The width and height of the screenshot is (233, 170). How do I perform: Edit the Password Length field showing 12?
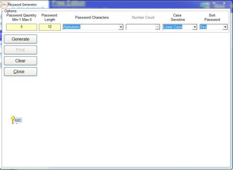[50, 27]
